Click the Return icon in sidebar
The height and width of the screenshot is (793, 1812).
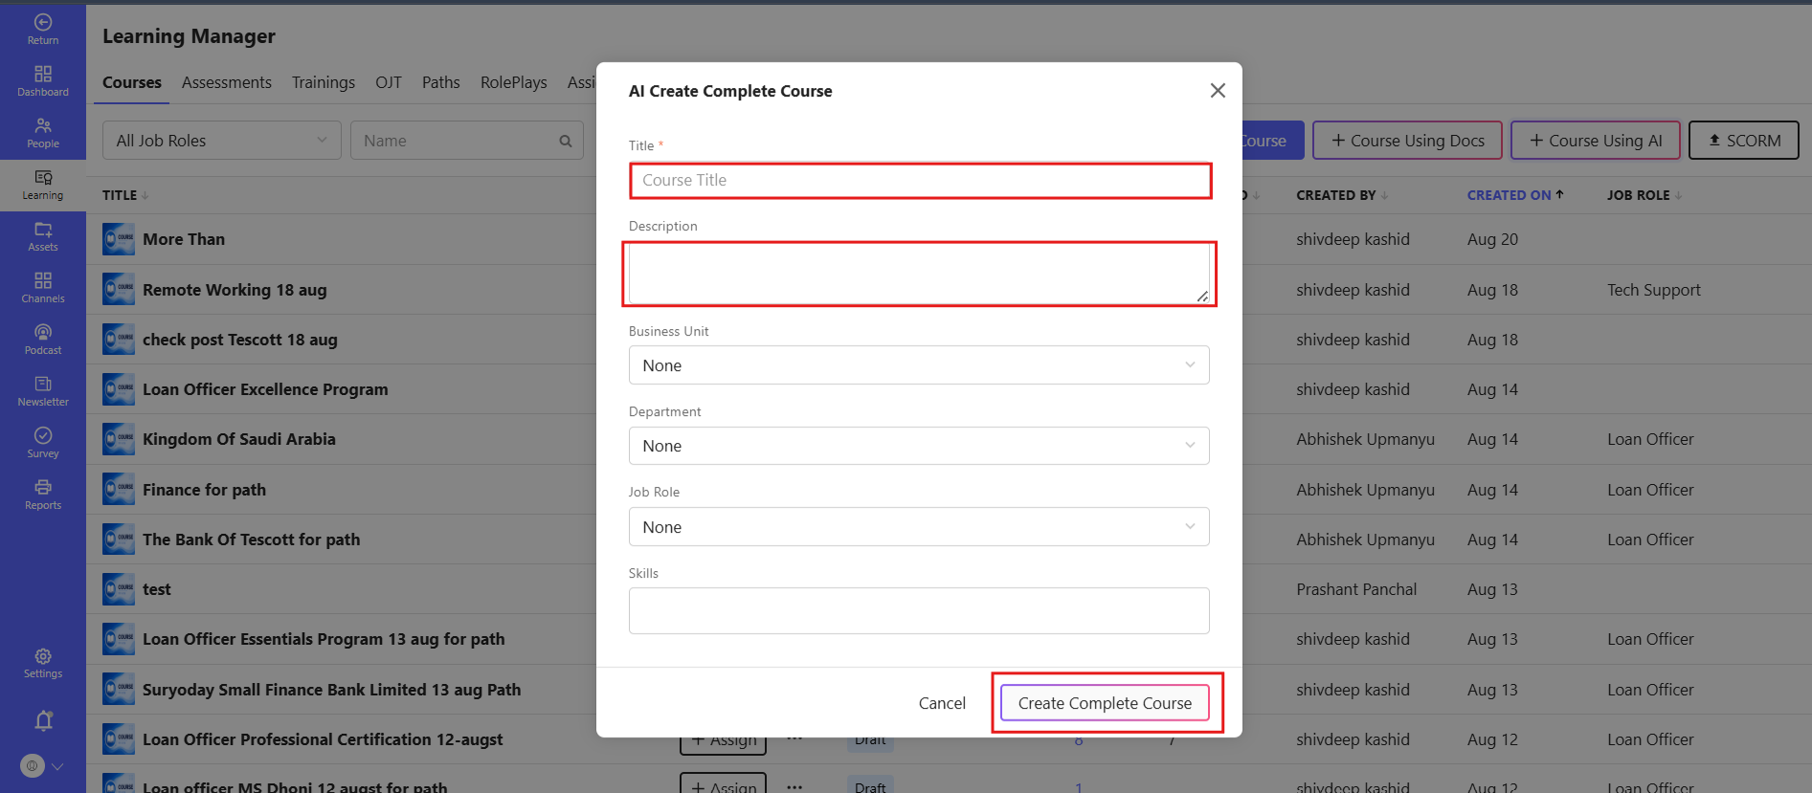point(43,29)
